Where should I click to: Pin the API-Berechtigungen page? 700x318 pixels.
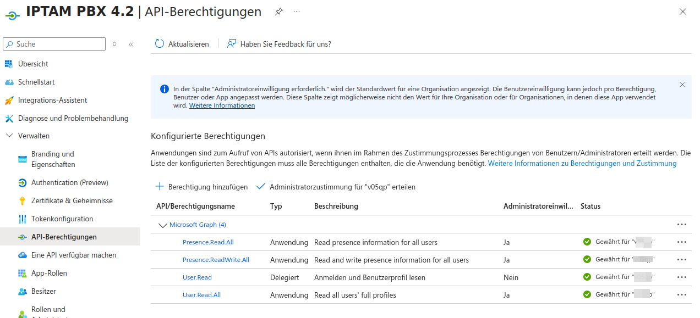click(x=279, y=12)
